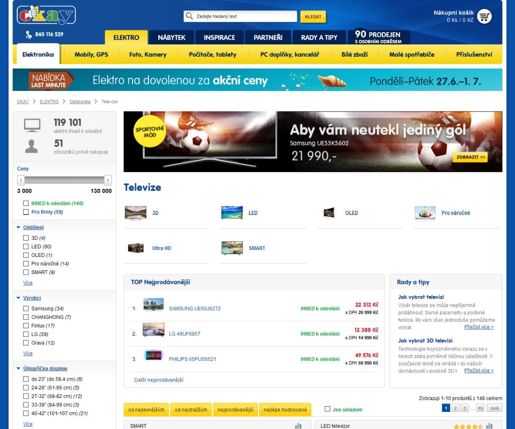Click the Okay logo
Image resolution: width=515 pixels, height=429 pixels.
coord(46,15)
